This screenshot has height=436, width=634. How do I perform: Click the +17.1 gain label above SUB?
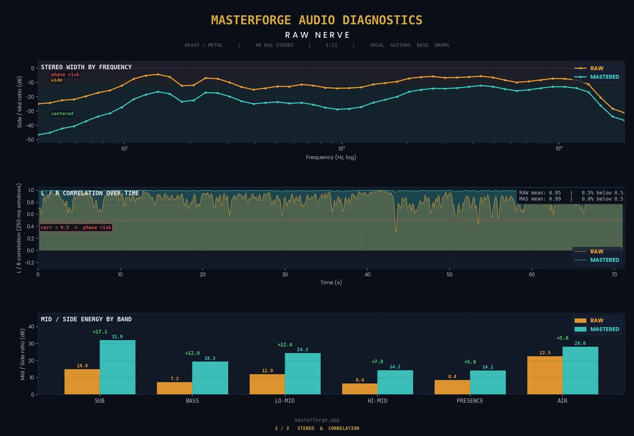tap(100, 332)
